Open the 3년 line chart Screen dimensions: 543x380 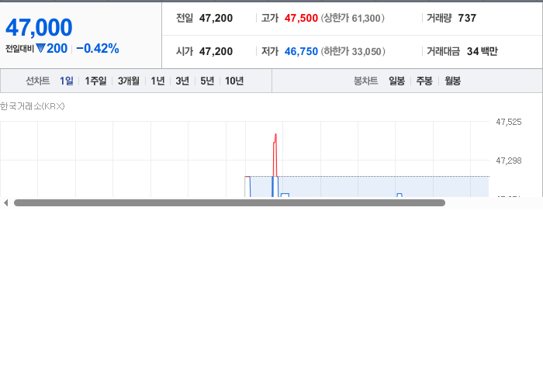pos(182,81)
